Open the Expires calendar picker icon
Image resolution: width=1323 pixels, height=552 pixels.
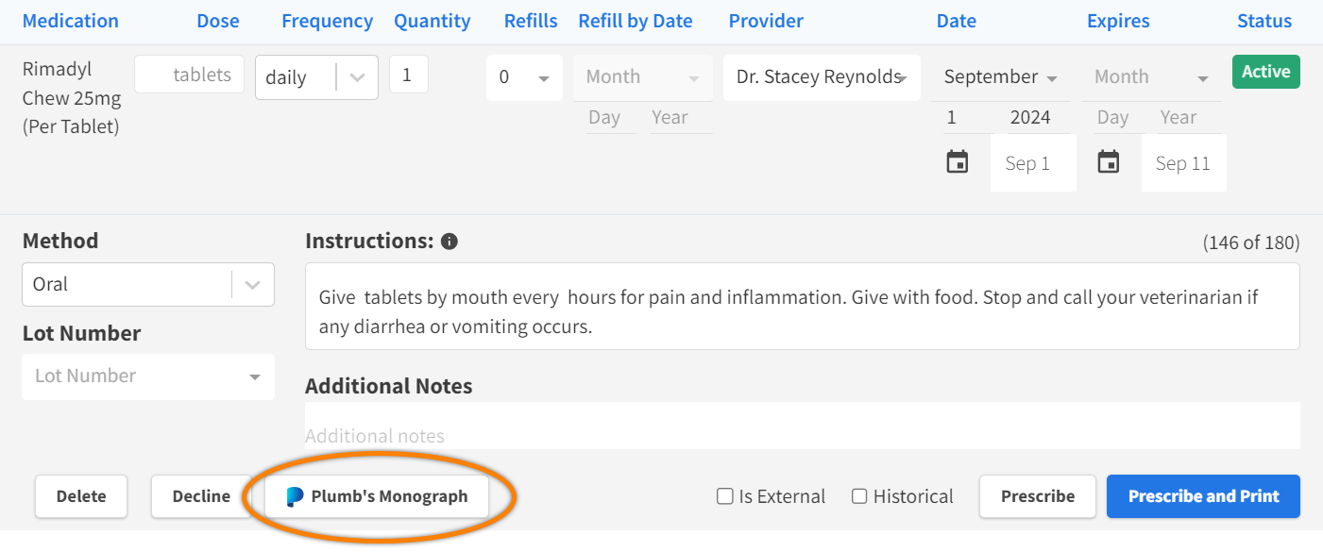click(x=1108, y=162)
